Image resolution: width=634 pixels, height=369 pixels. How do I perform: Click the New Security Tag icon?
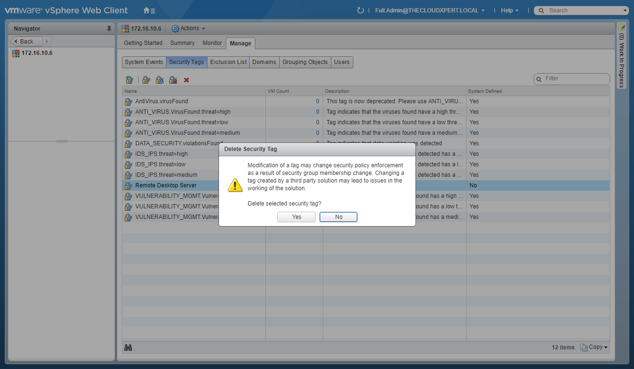[129, 80]
